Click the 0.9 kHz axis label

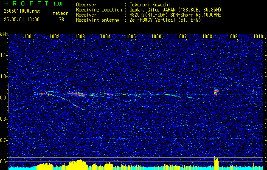(4, 98)
